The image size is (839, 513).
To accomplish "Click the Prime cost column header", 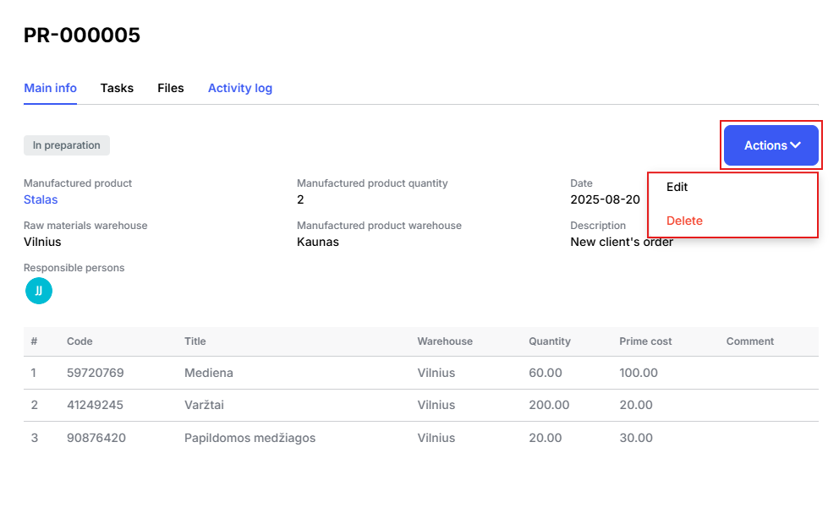I will pos(645,341).
